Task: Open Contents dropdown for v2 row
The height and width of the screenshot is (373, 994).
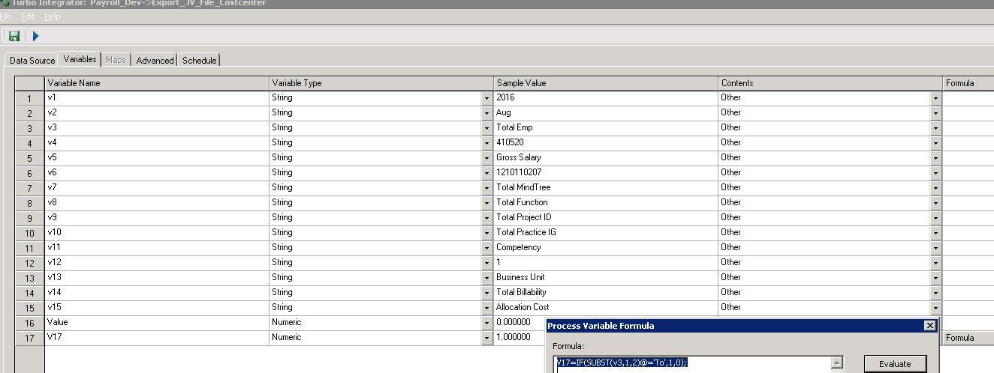Action: tap(935, 113)
